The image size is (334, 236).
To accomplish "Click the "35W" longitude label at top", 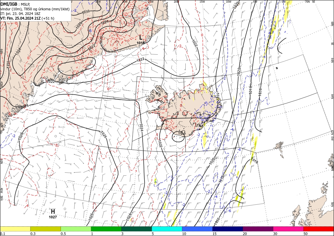I will tap(98, 1).
